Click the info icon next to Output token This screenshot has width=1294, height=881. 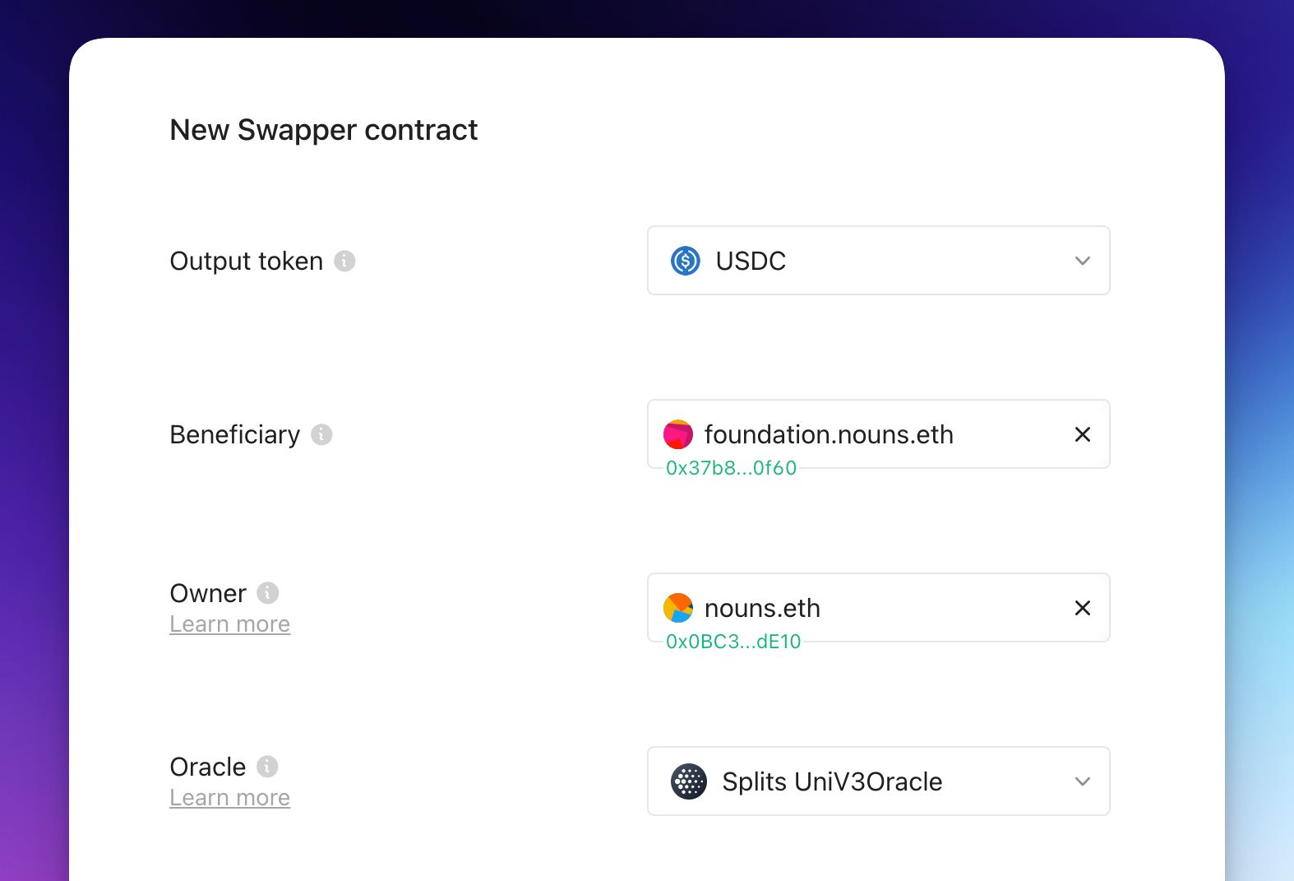344,261
